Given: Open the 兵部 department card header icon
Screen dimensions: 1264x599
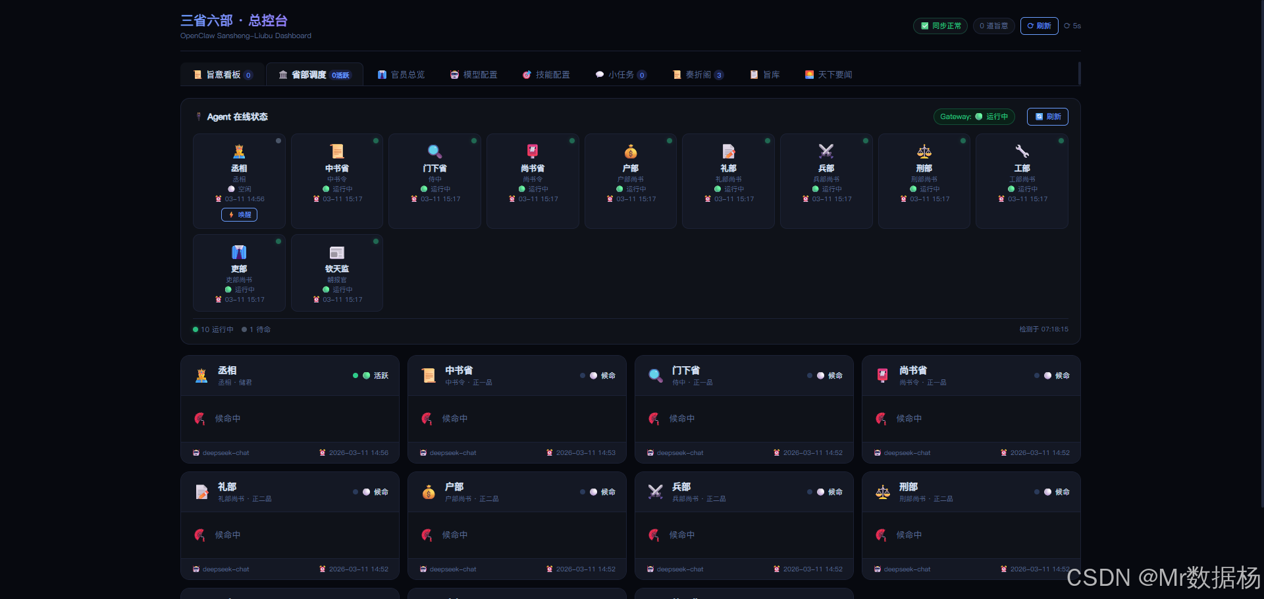Looking at the screenshot, I should pyautogui.click(x=656, y=492).
